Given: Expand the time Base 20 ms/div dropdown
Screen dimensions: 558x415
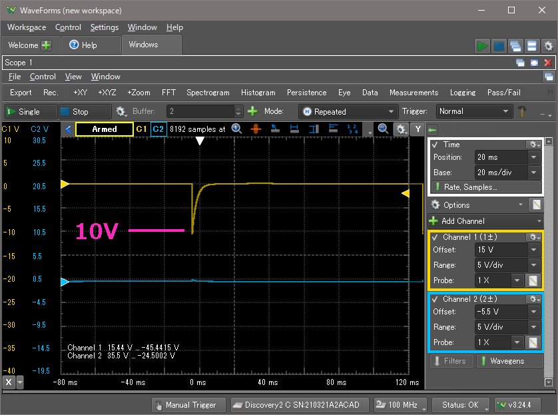Looking at the screenshot, I should [534, 173].
